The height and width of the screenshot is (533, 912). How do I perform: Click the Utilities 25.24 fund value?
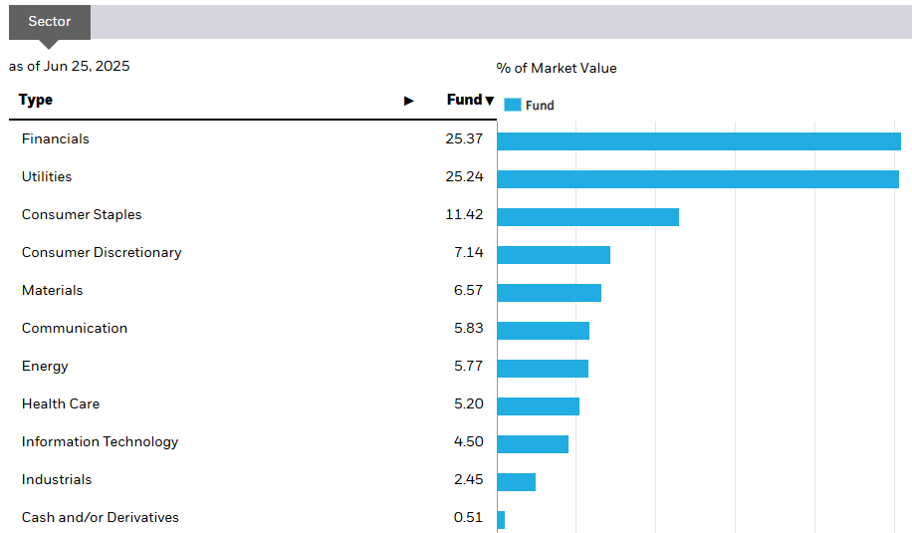[x=464, y=176]
